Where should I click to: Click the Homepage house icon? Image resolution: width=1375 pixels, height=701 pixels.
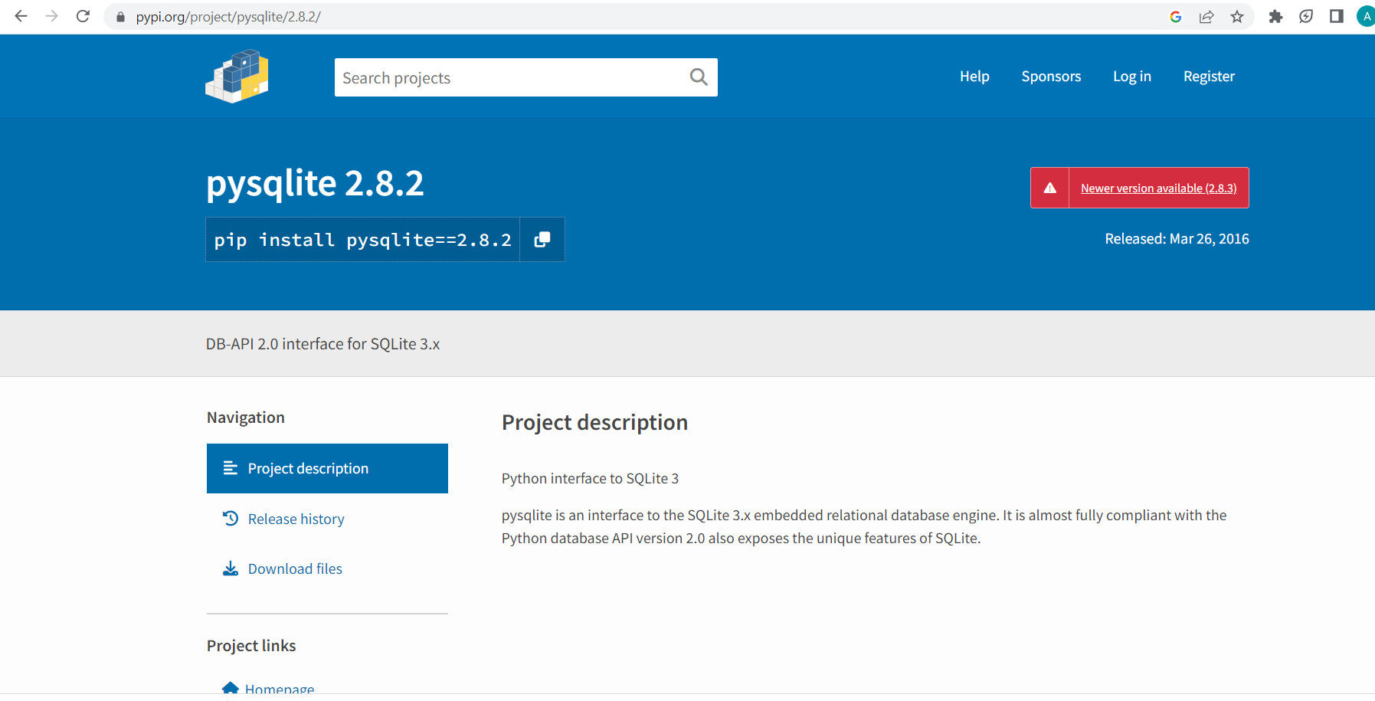pos(230,689)
